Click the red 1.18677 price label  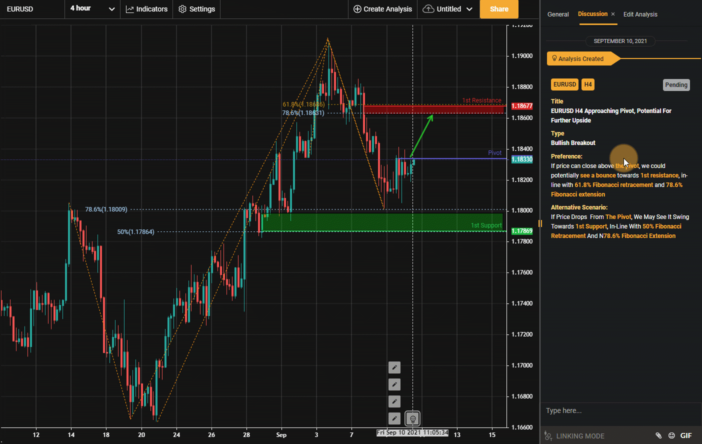tap(521, 106)
